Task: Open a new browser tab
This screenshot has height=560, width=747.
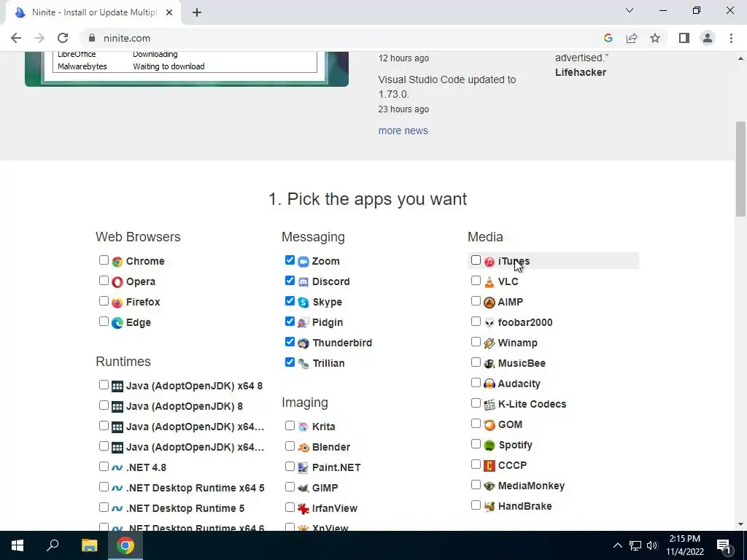Action: pyautogui.click(x=197, y=13)
